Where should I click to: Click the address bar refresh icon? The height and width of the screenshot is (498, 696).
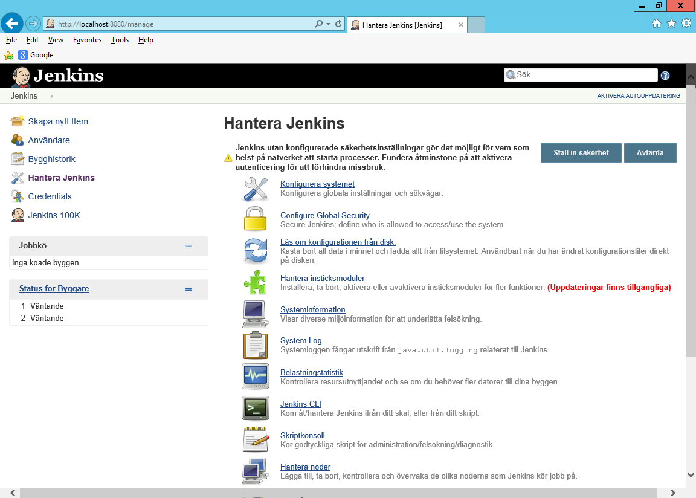click(338, 24)
